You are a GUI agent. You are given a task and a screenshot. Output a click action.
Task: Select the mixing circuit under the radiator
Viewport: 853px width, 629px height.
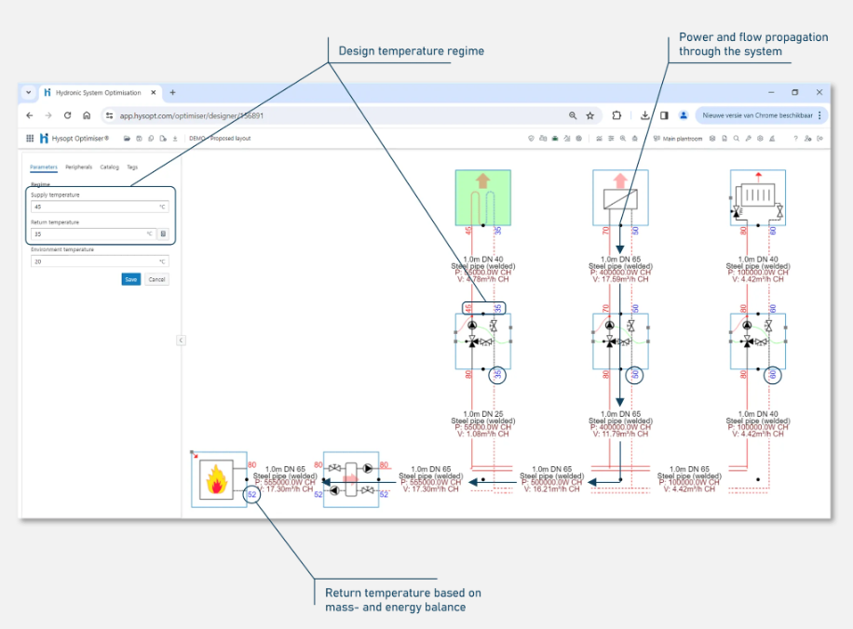[758, 341]
